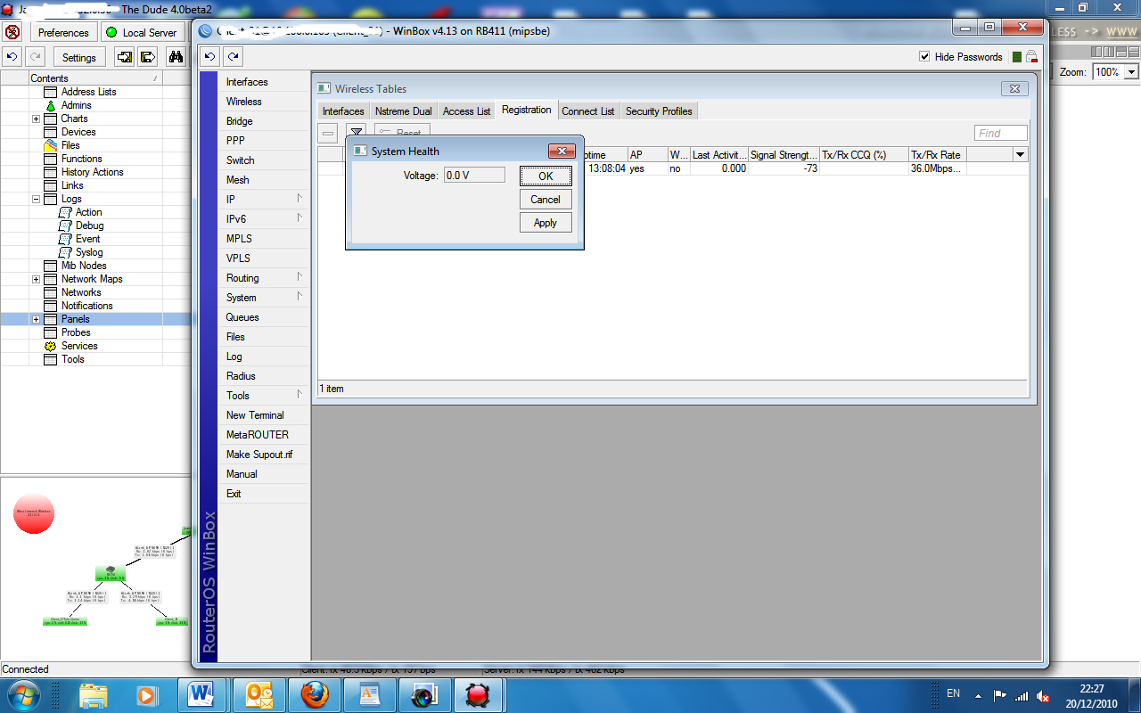Open MetaROUTER in WinBox menu
Image resolution: width=1141 pixels, height=713 pixels.
click(264, 435)
